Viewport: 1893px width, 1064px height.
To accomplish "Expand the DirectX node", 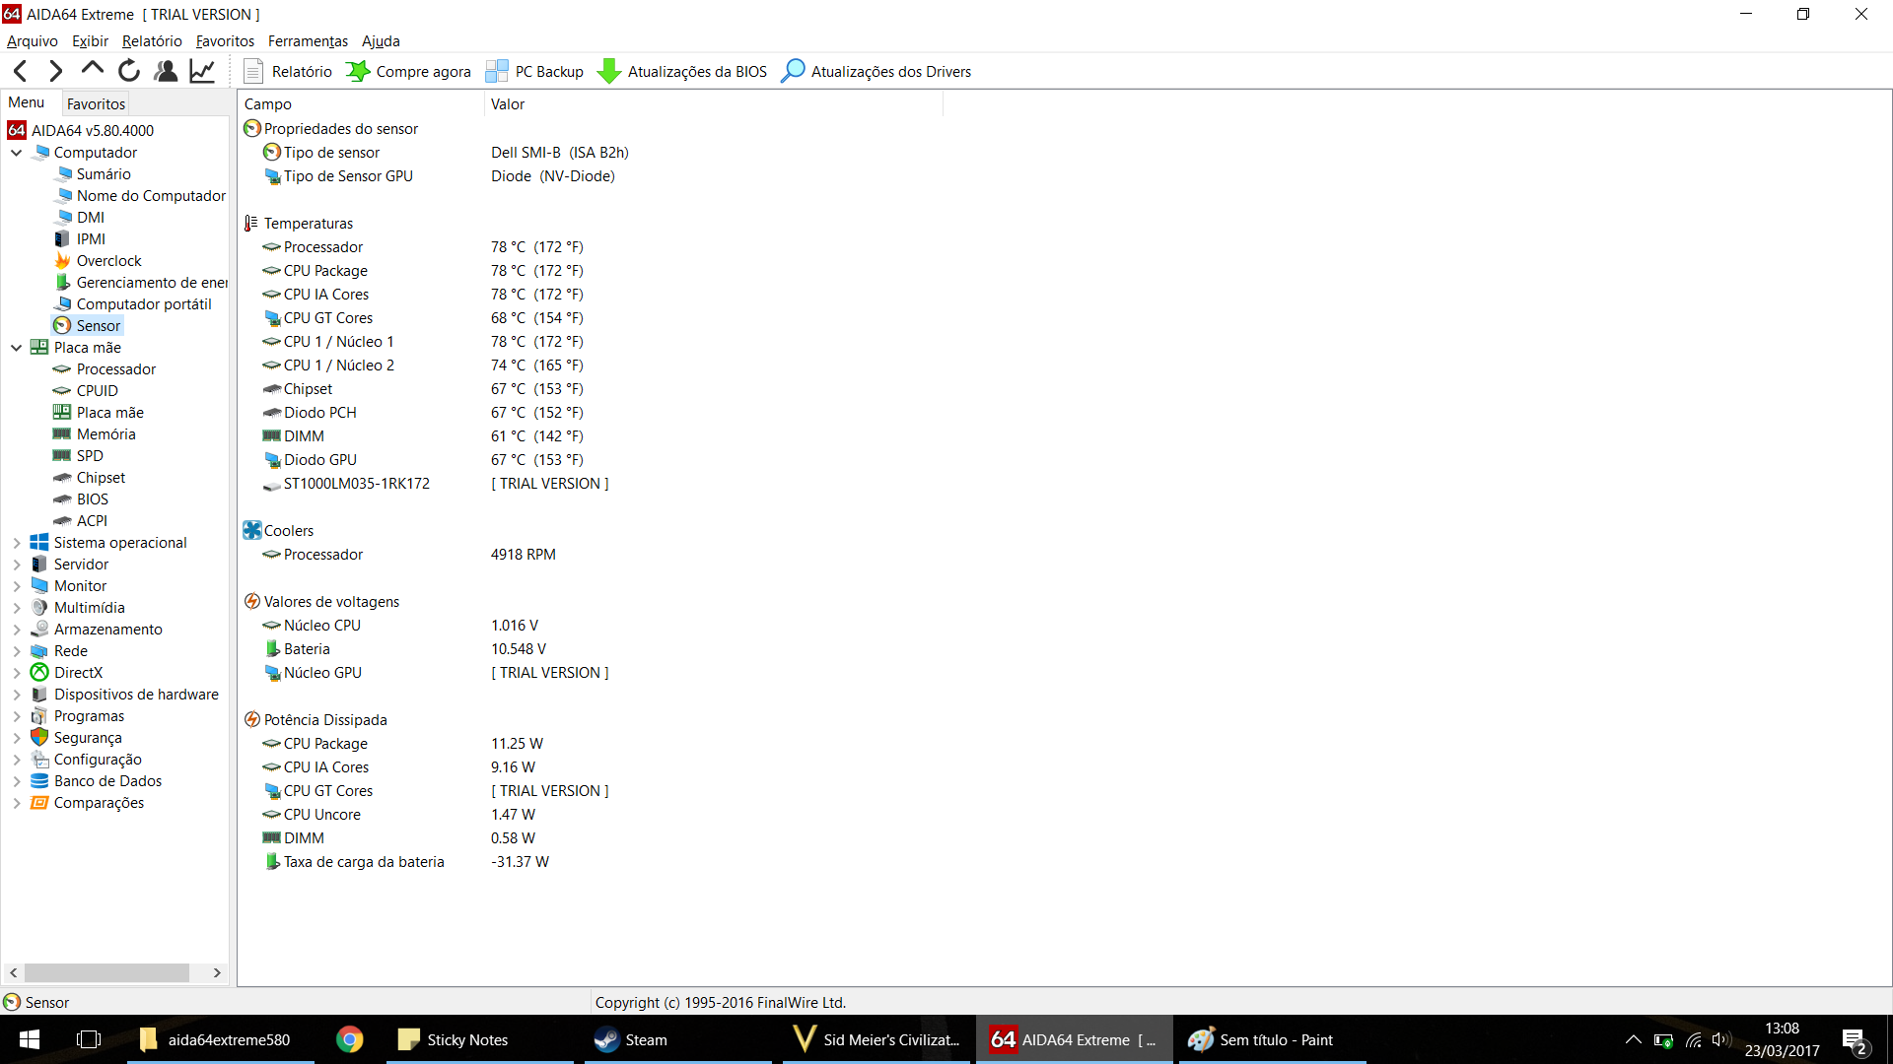I will coord(17,673).
